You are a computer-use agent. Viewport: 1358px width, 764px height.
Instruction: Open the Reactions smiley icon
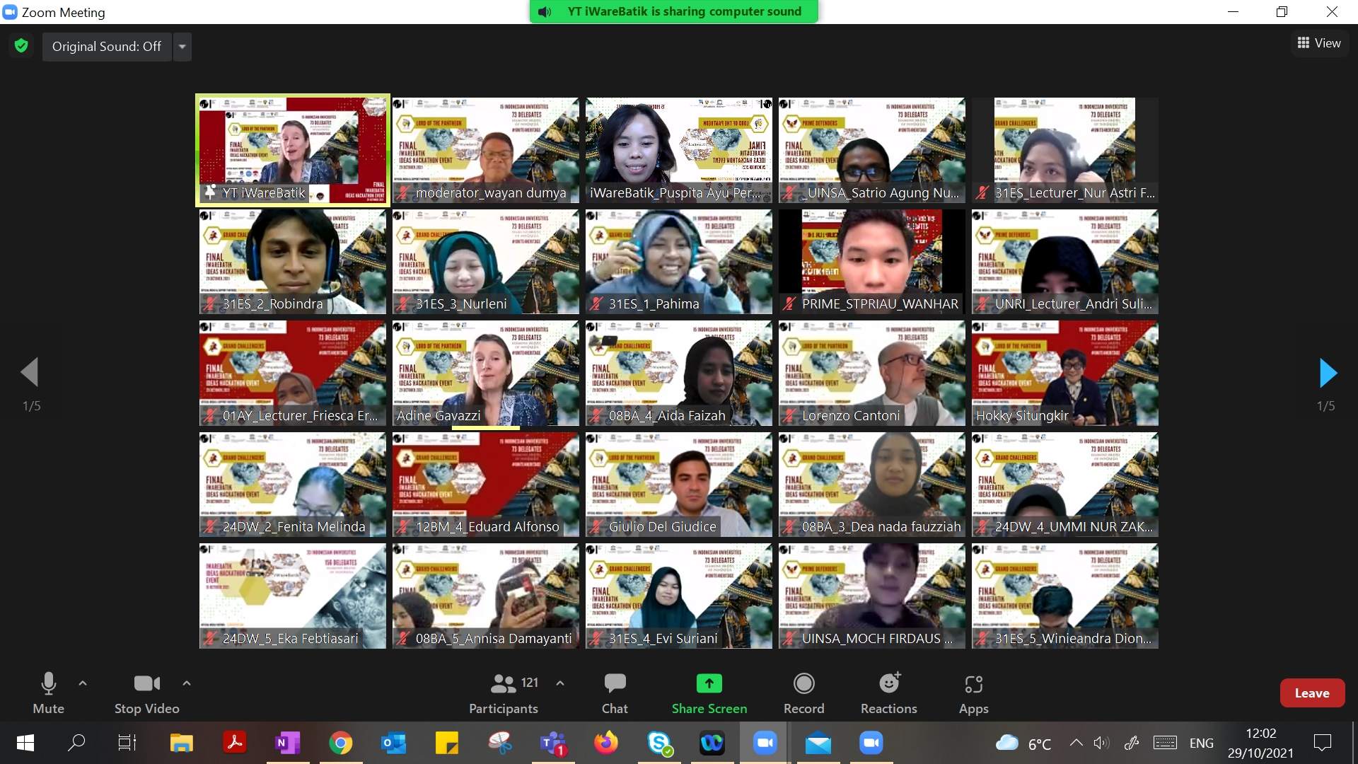[888, 684]
